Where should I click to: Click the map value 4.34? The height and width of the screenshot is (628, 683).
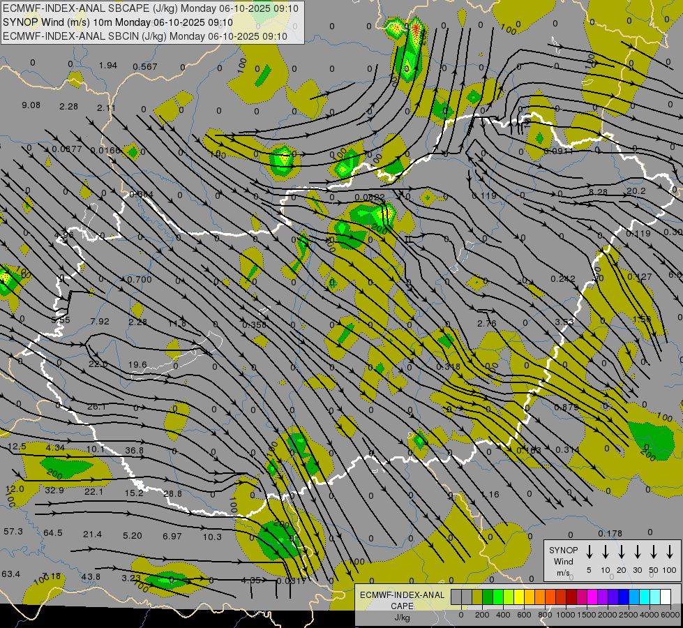(x=55, y=447)
